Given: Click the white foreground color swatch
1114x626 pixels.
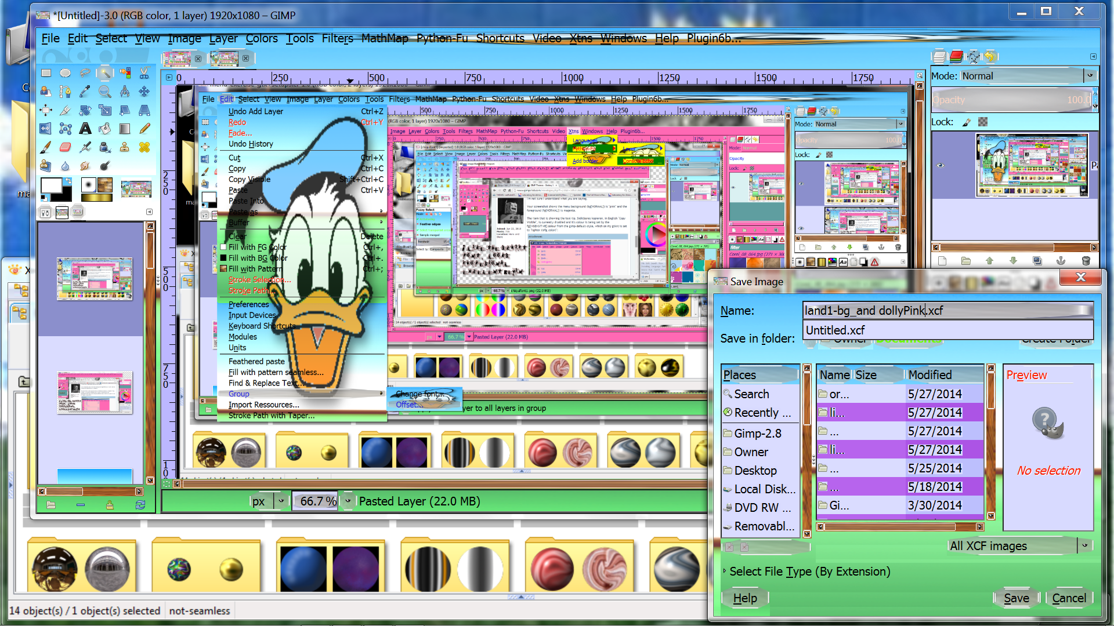Looking at the screenshot, I should click(51, 185).
